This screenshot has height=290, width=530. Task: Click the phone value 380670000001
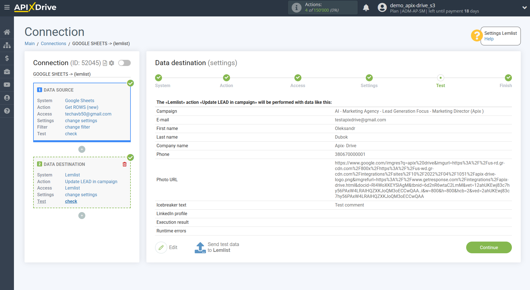[x=350, y=154]
